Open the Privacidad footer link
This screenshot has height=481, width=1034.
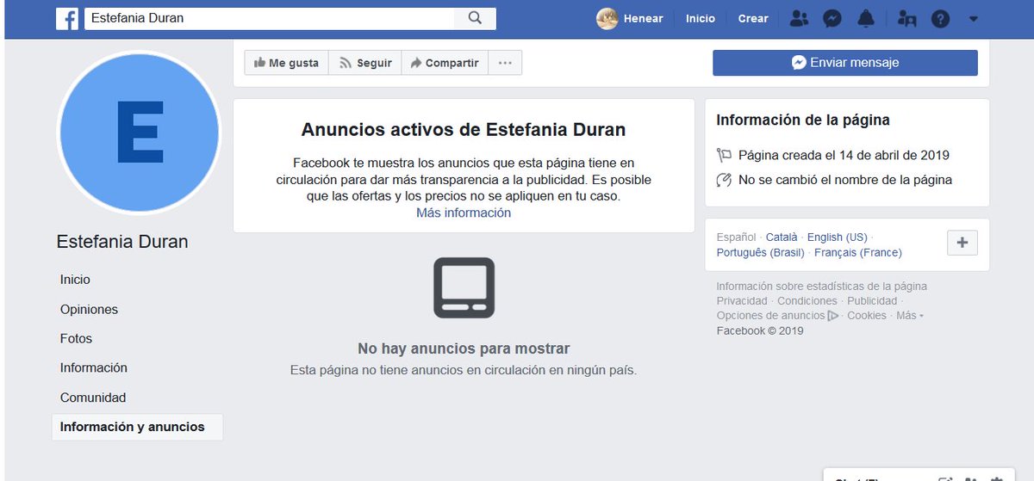click(742, 301)
